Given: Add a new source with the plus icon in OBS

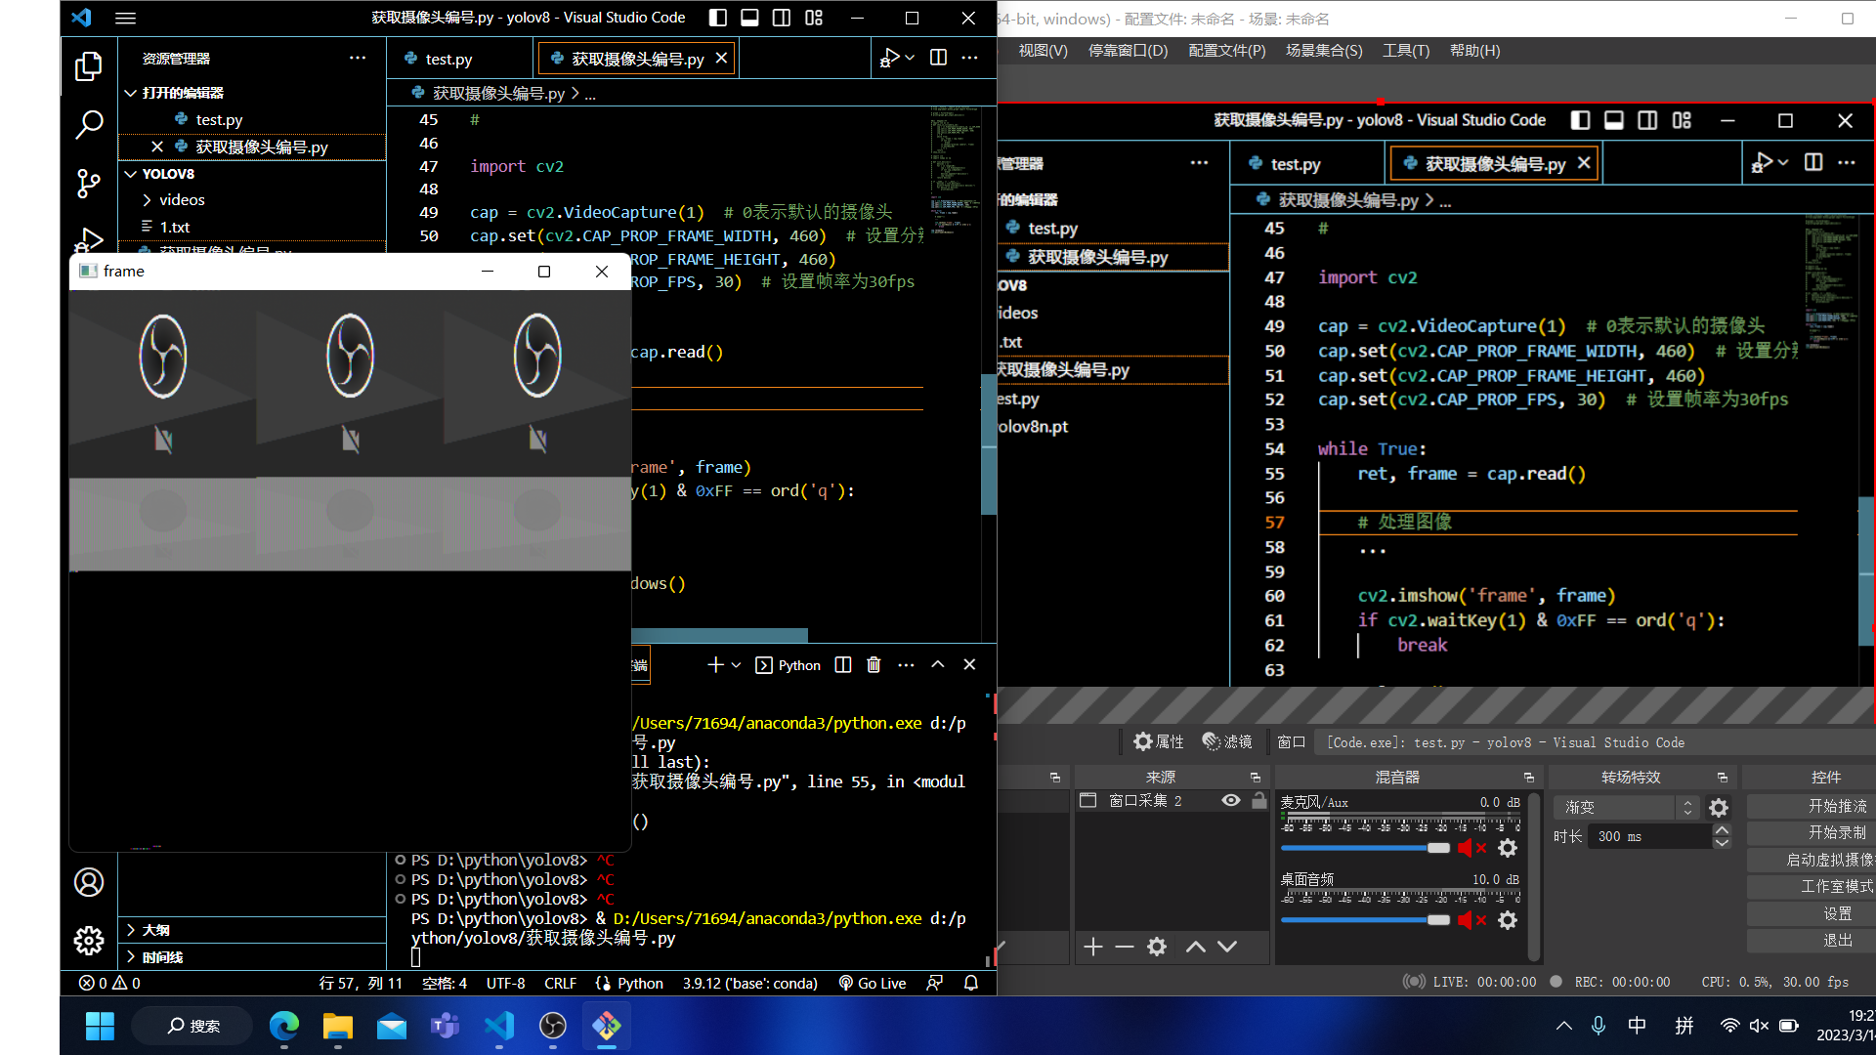Looking at the screenshot, I should (1092, 946).
